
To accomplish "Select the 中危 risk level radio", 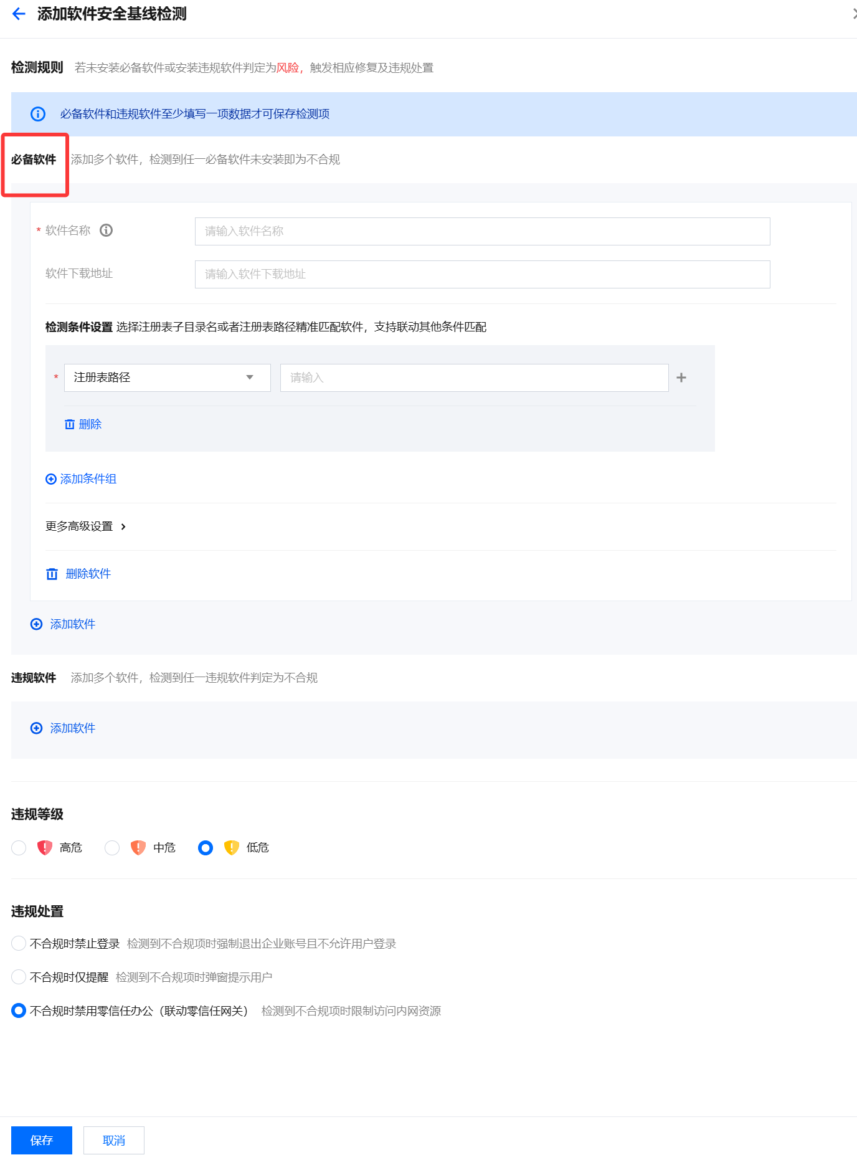I will [112, 848].
